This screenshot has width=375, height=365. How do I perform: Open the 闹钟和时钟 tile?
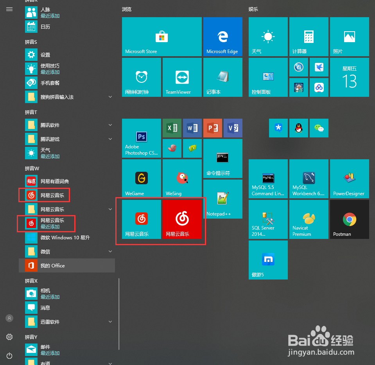(x=141, y=77)
